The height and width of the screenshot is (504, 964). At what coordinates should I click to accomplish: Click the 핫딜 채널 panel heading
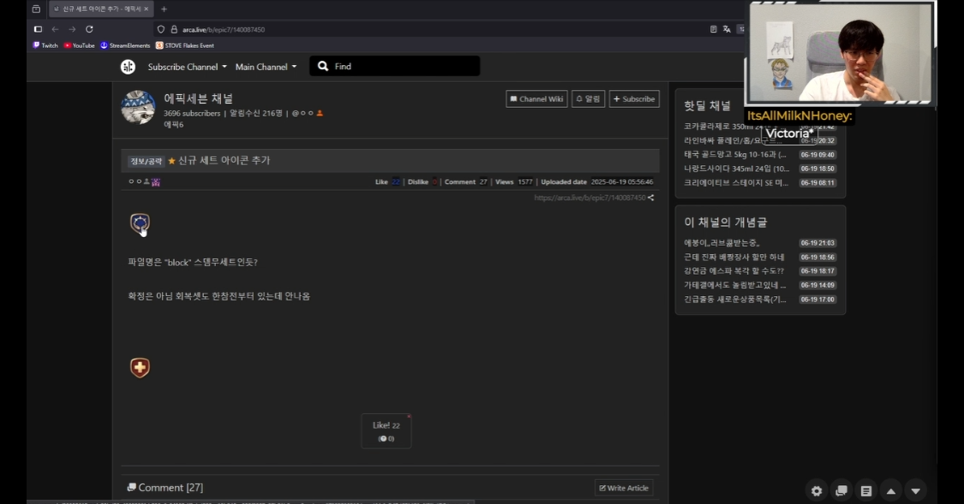click(x=707, y=105)
